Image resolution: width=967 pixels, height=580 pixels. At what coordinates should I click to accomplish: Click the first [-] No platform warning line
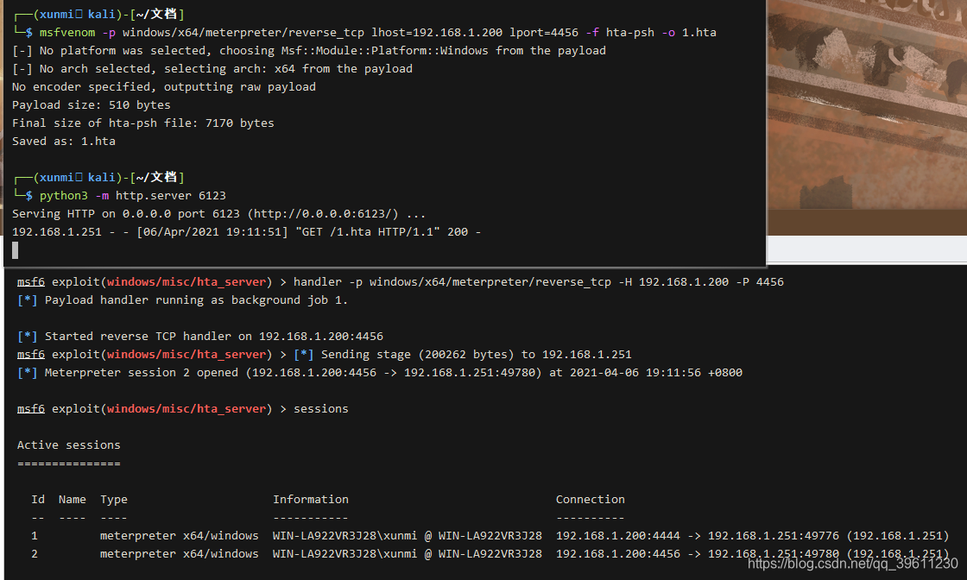pyautogui.click(x=309, y=51)
